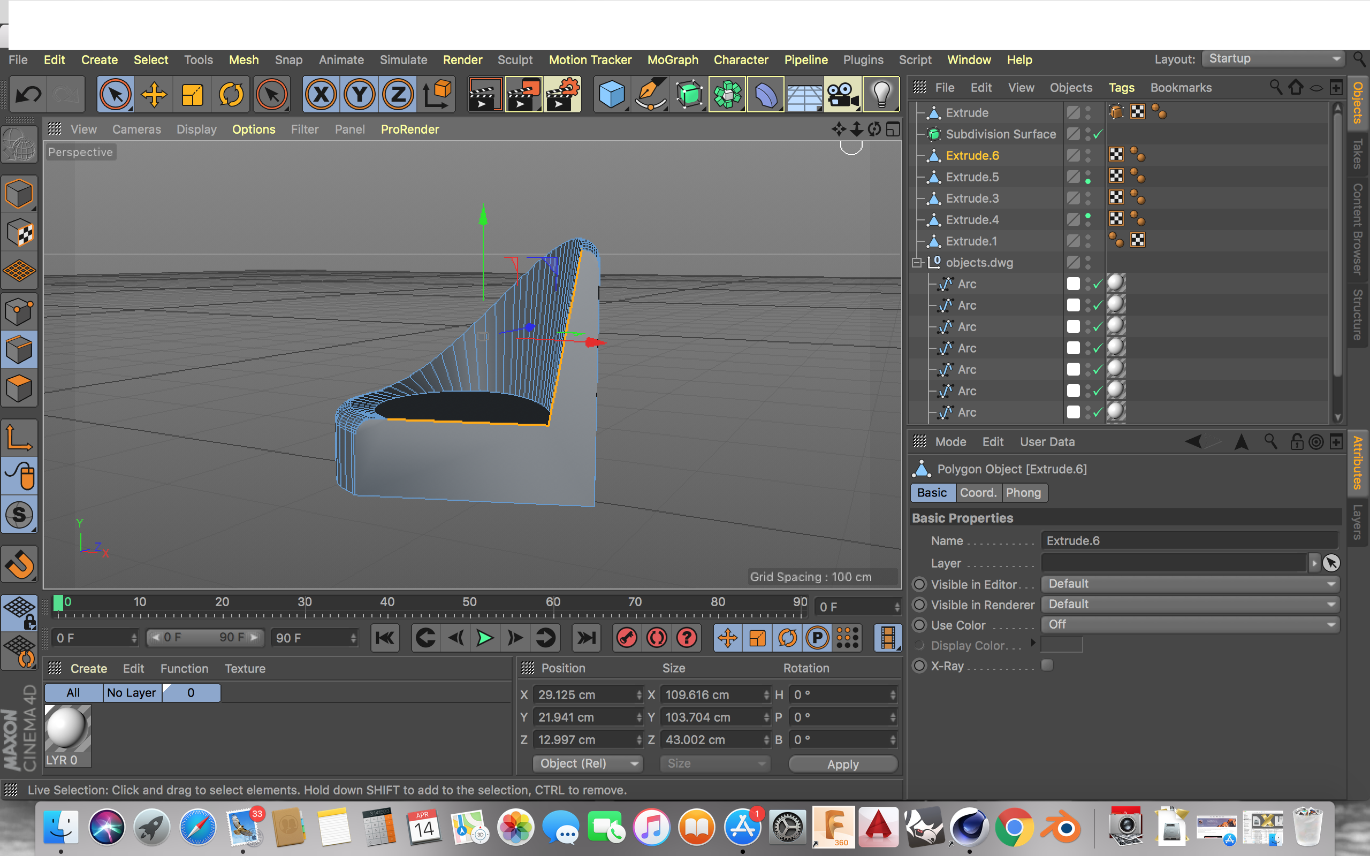Viewport: 1370px width, 856px height.
Task: Toggle the X-axis lock button
Action: pyautogui.click(x=321, y=95)
